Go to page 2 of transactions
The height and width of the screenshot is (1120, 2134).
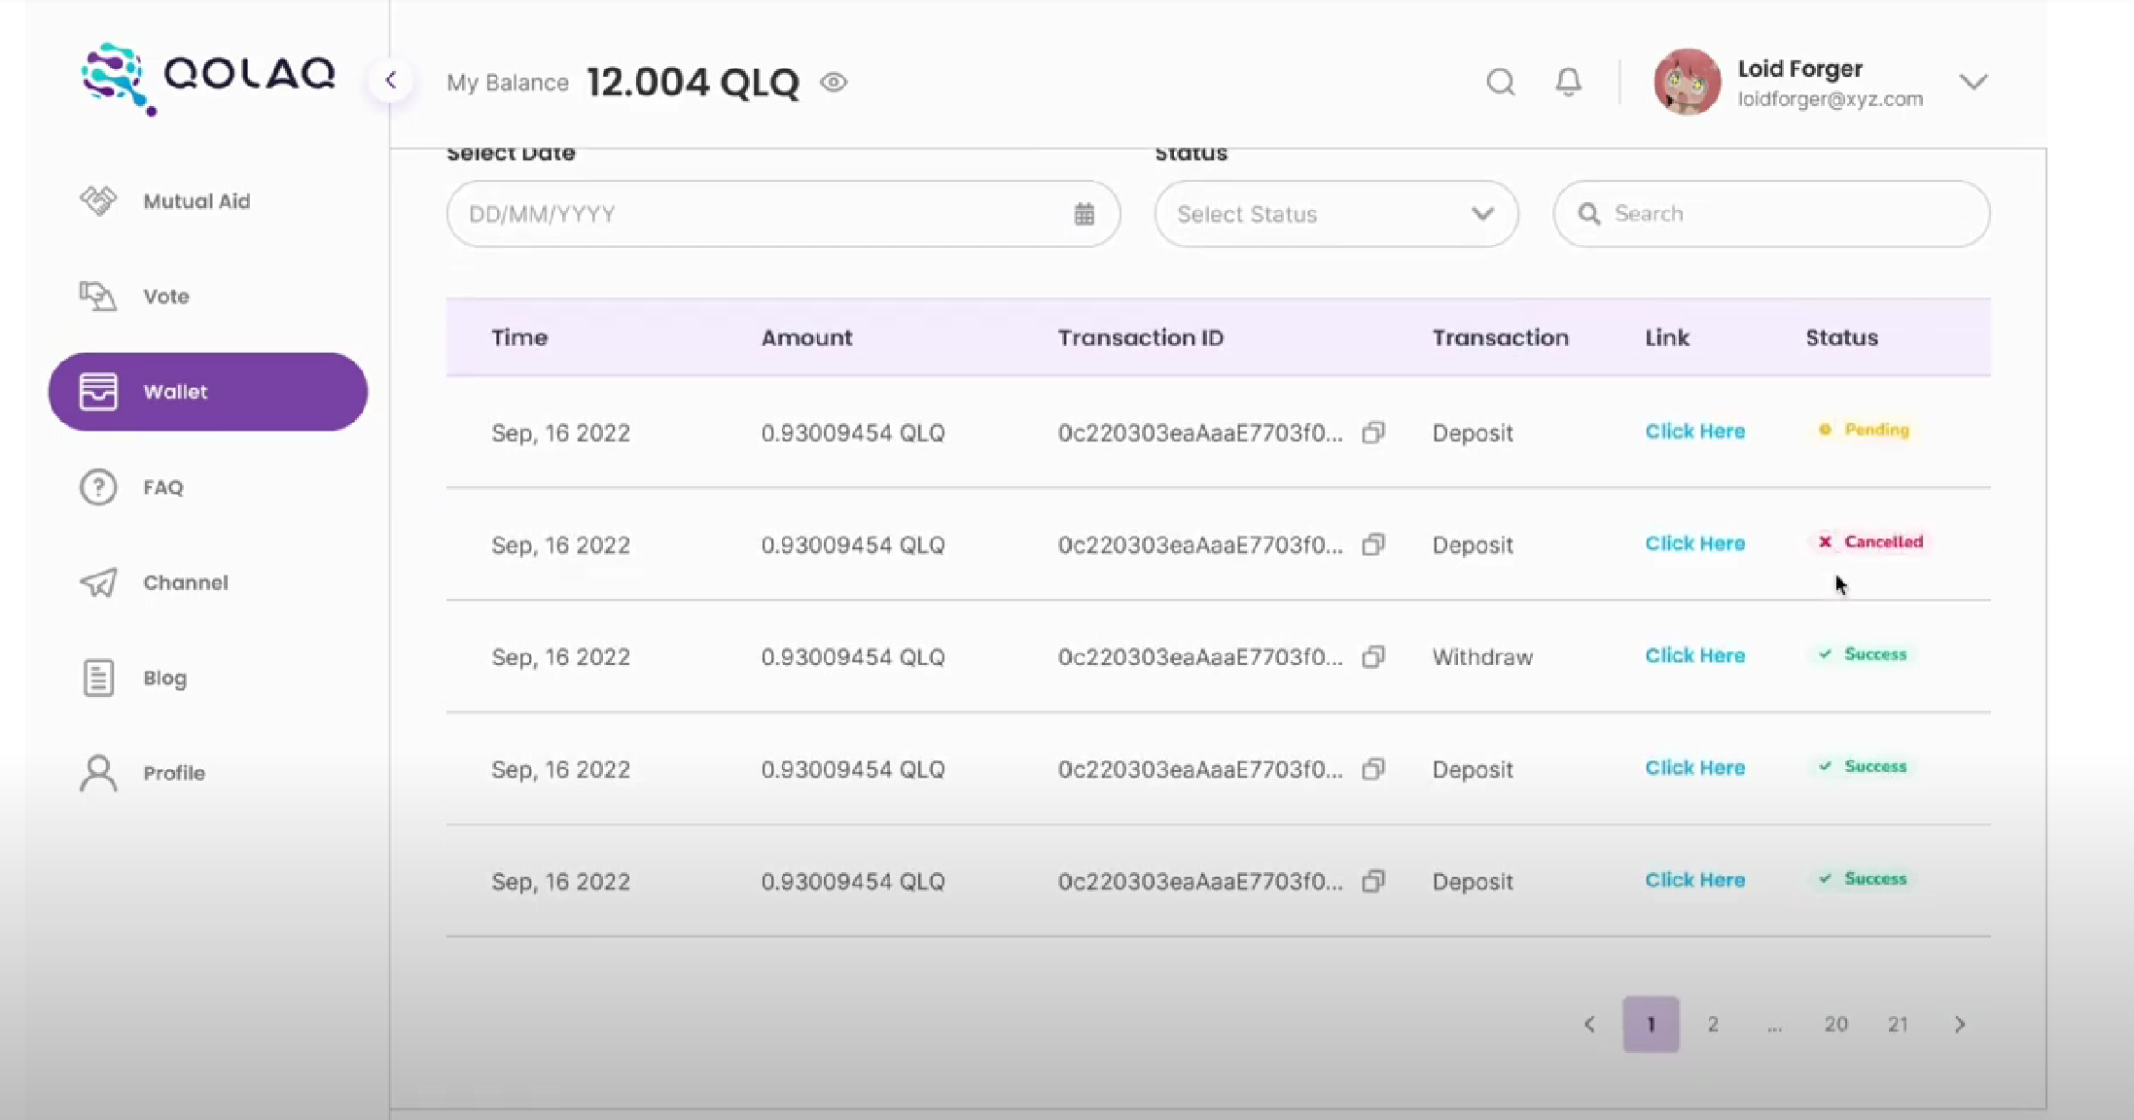pos(1713,1024)
